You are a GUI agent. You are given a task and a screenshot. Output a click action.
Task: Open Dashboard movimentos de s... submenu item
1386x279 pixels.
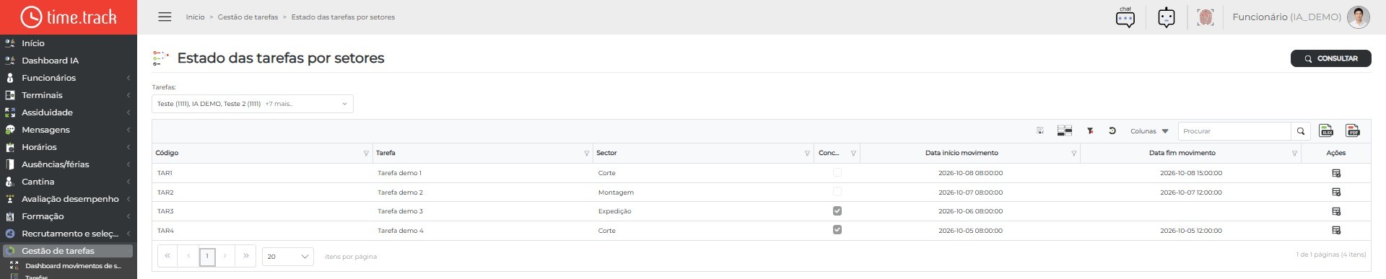(72, 266)
